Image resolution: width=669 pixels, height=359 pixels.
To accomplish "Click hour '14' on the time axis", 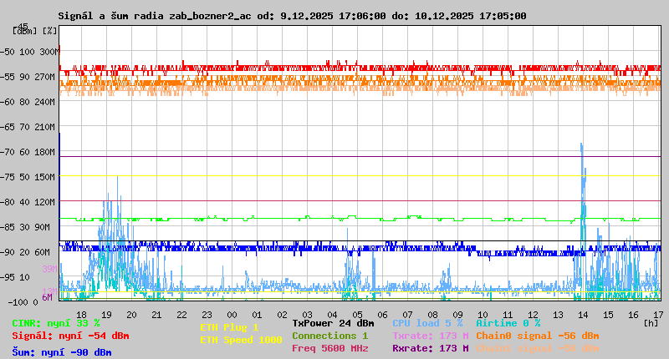I will [583, 315].
